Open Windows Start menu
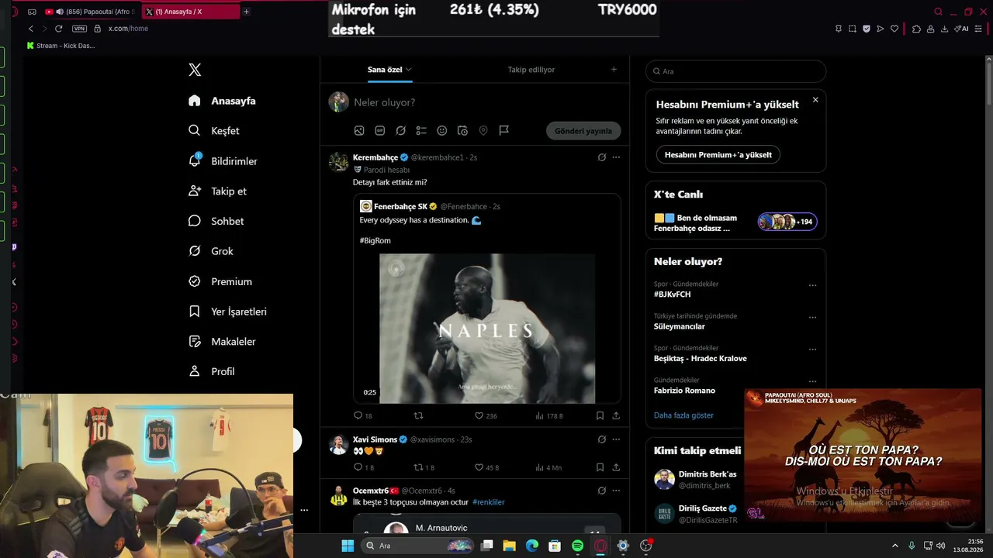The width and height of the screenshot is (993, 558). [348, 546]
